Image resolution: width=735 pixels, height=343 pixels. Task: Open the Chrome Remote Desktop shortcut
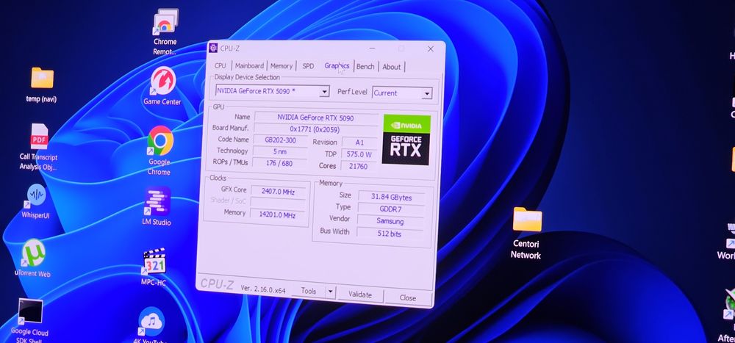(165, 32)
